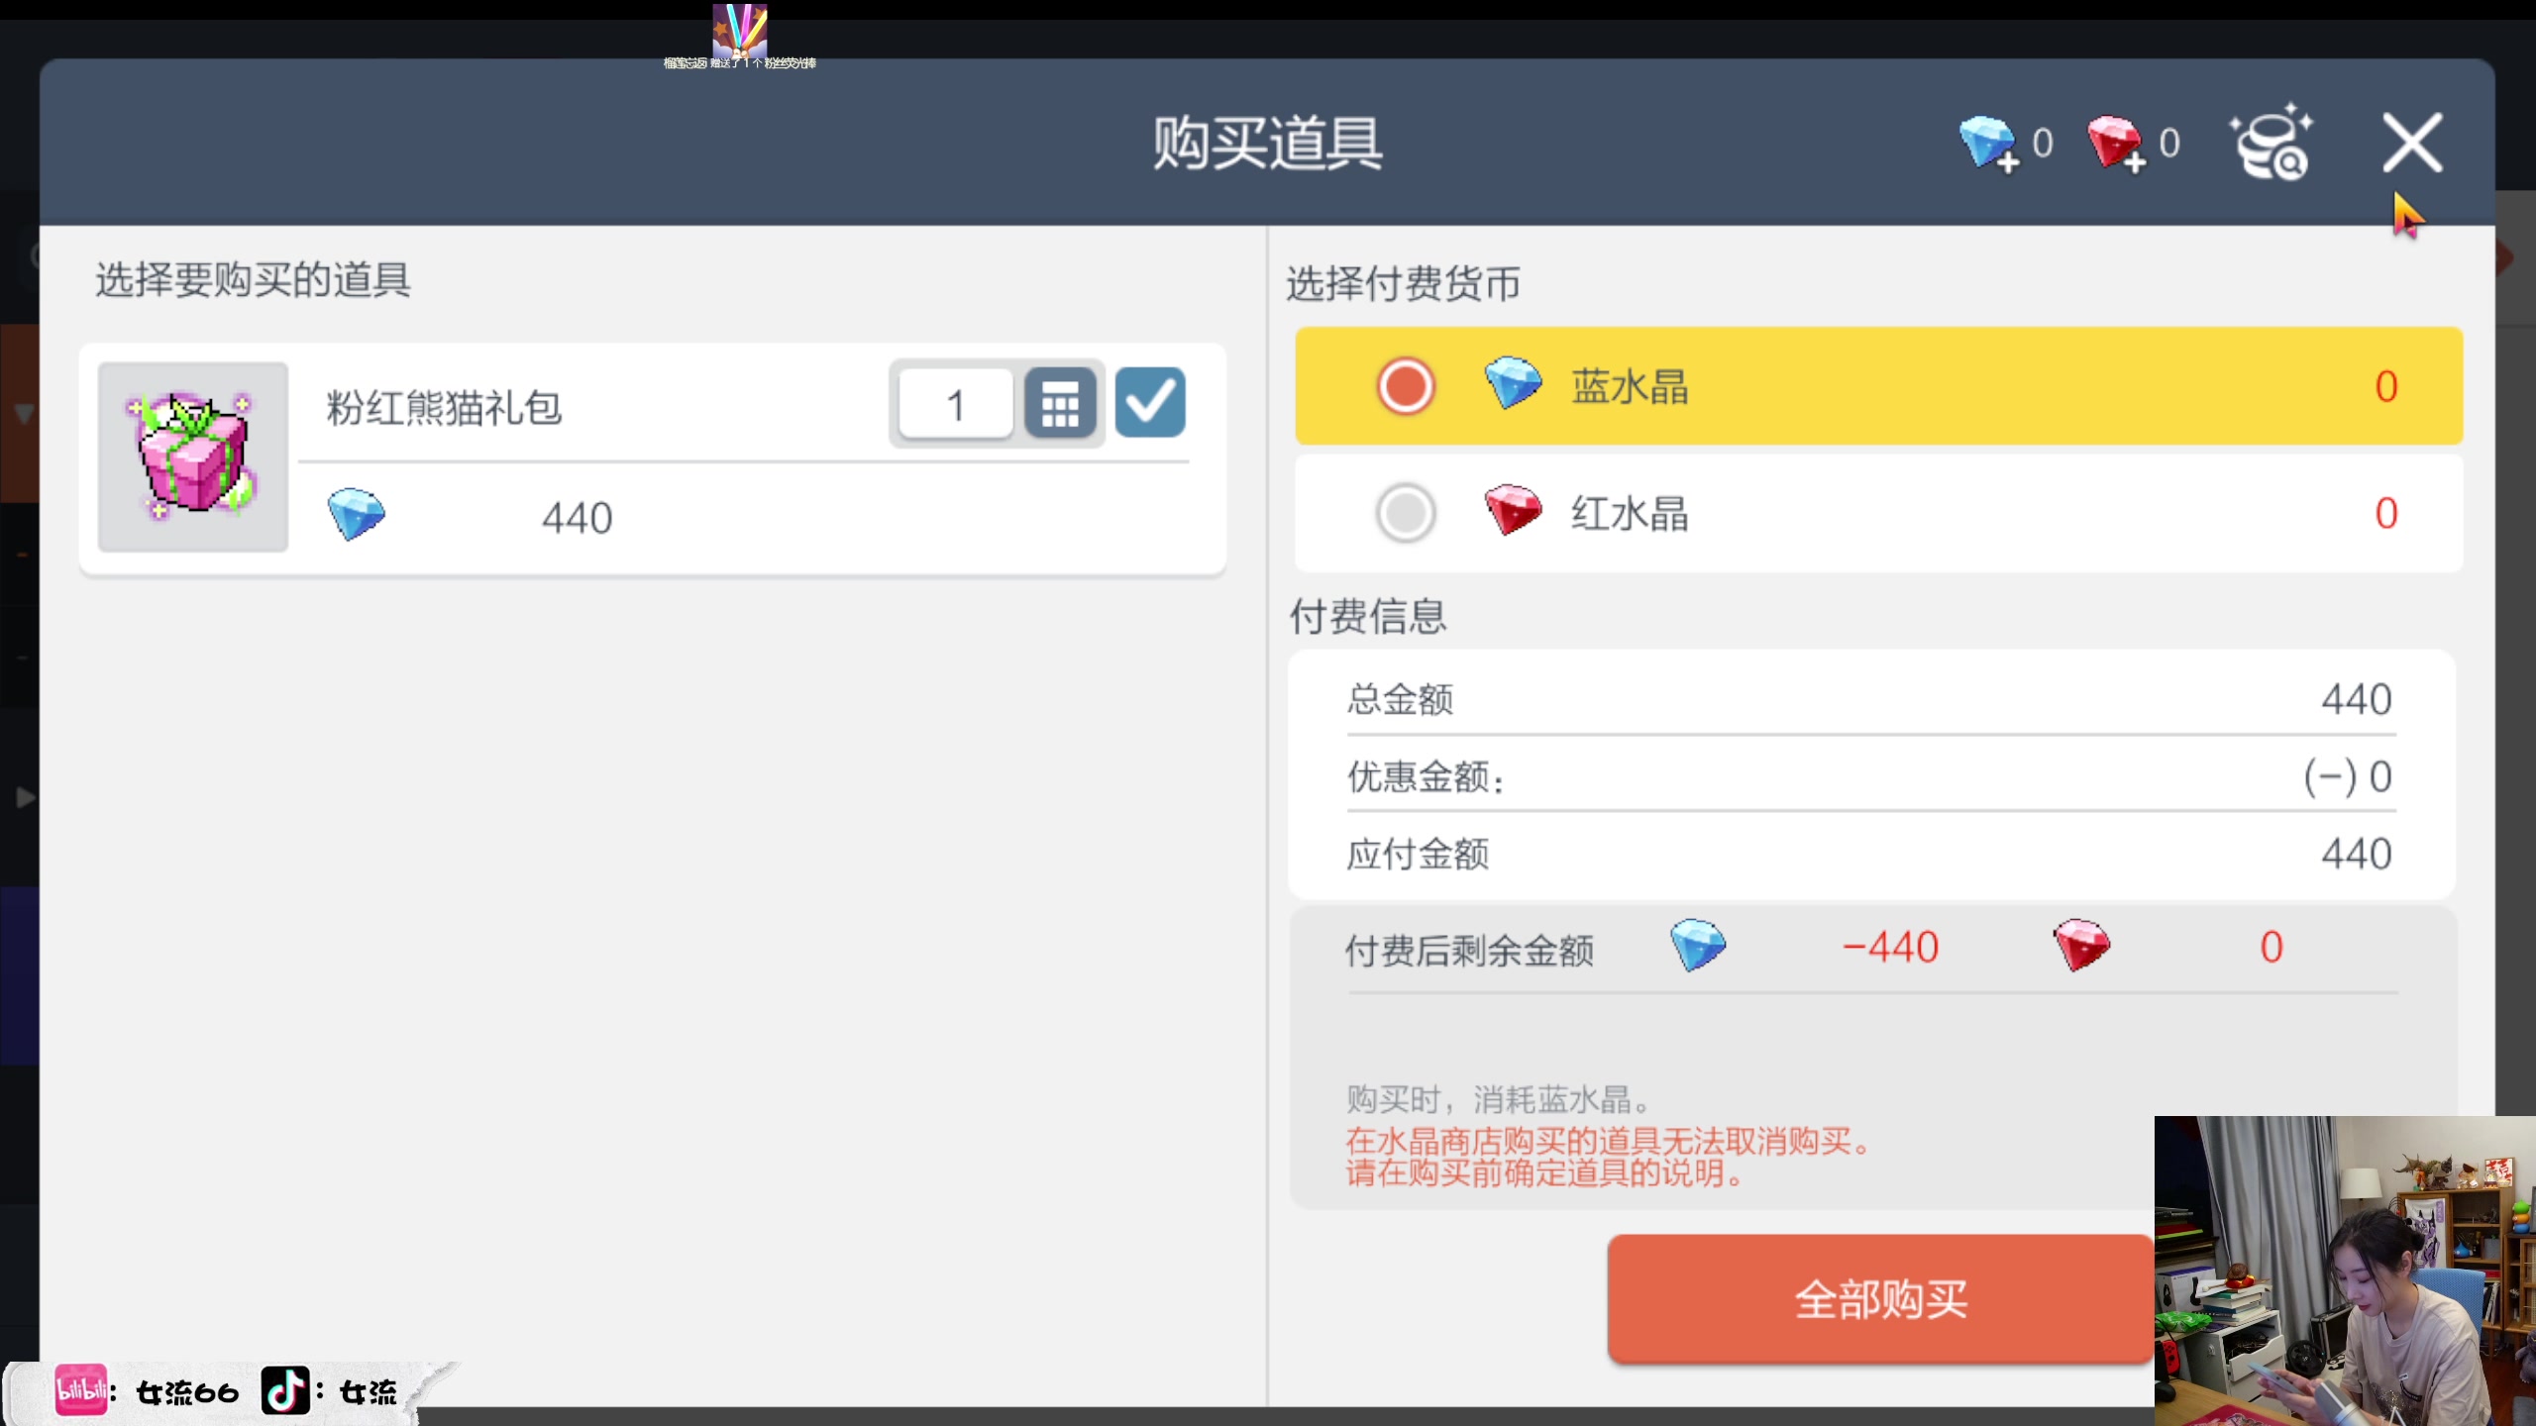Click the blue gem beside price 440

357,515
